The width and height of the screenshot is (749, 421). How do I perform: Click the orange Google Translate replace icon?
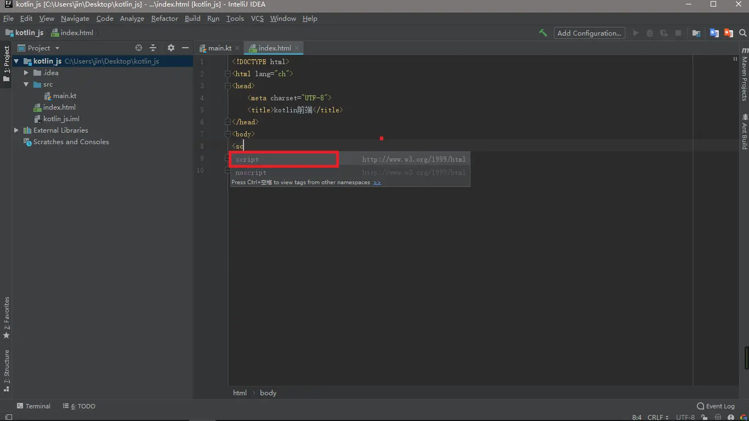pos(728,33)
